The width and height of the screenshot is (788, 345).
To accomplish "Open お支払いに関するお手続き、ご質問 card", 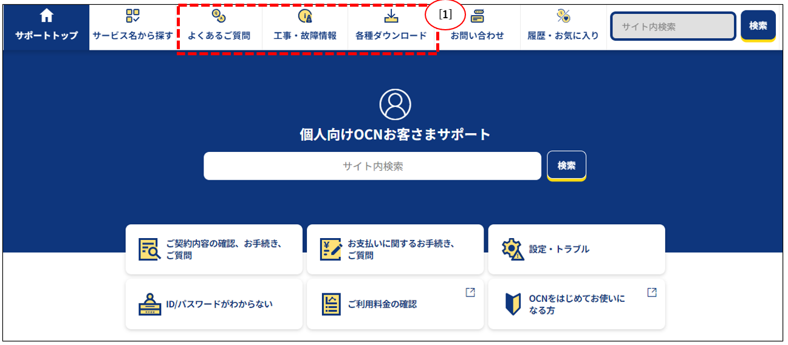I will tap(395, 249).
